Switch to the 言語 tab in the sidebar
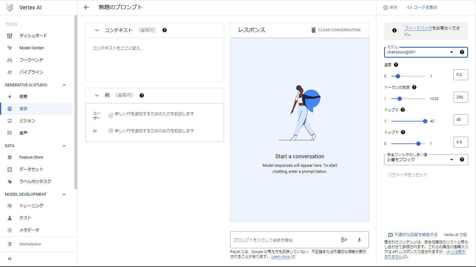476x267 pixels. coord(23,108)
